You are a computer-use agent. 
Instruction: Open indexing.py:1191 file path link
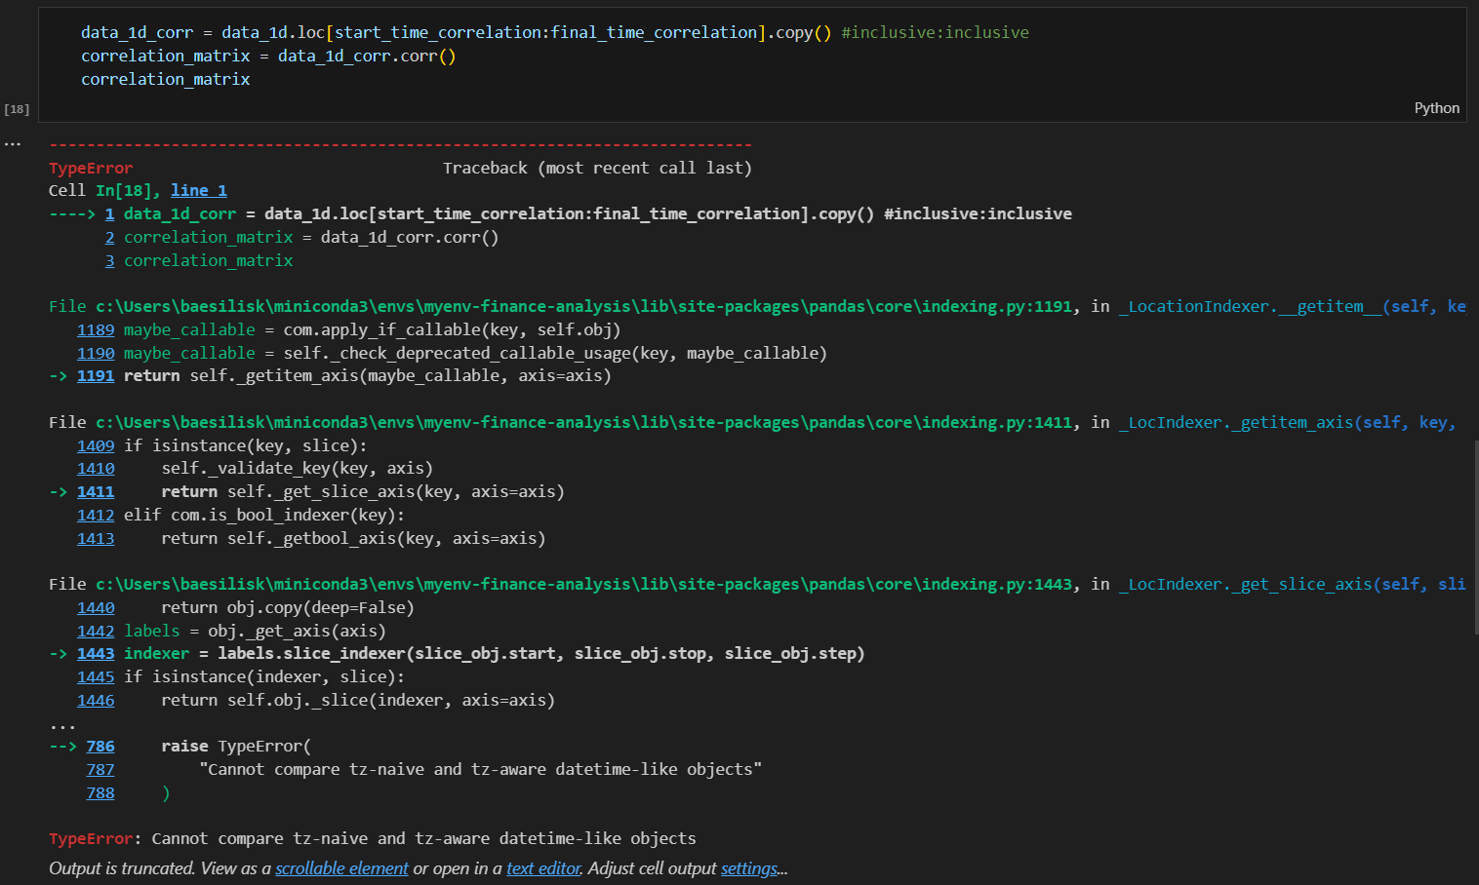coord(583,307)
